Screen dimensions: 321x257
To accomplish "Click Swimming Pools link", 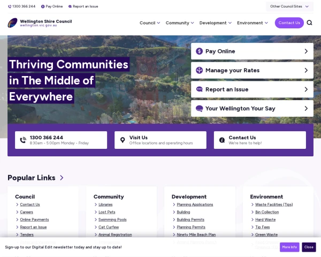I will 112,220.
